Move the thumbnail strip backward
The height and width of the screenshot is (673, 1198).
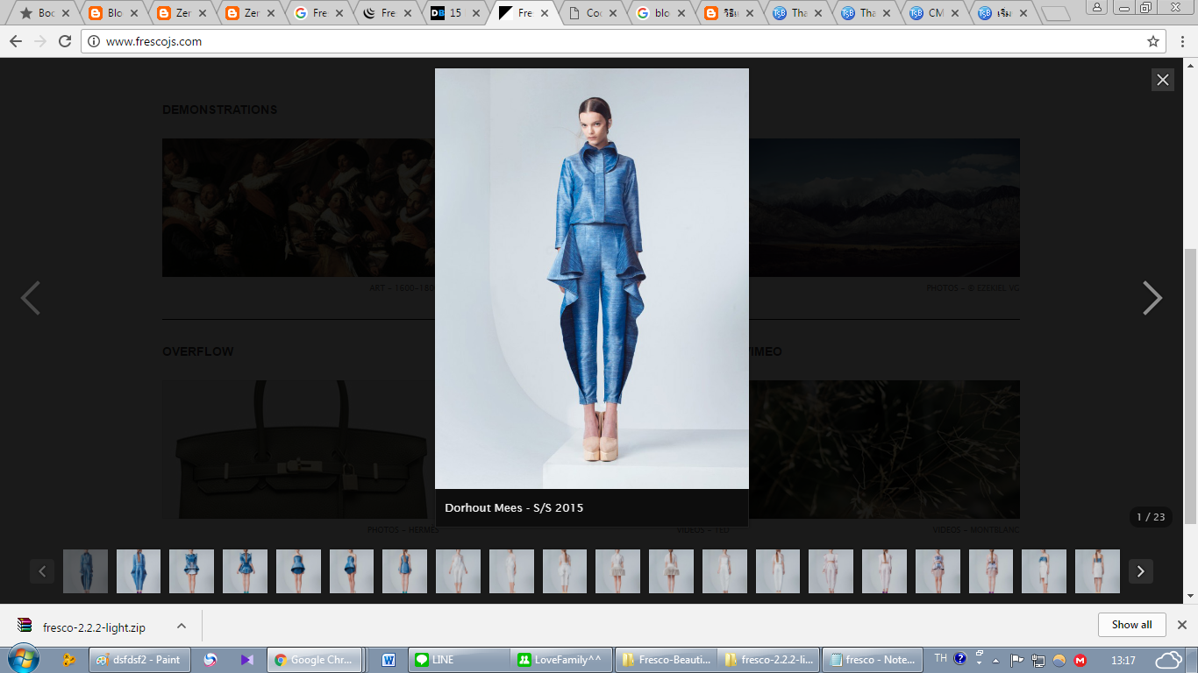(42, 571)
